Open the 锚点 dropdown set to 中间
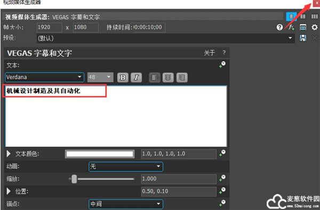 tap(126, 204)
